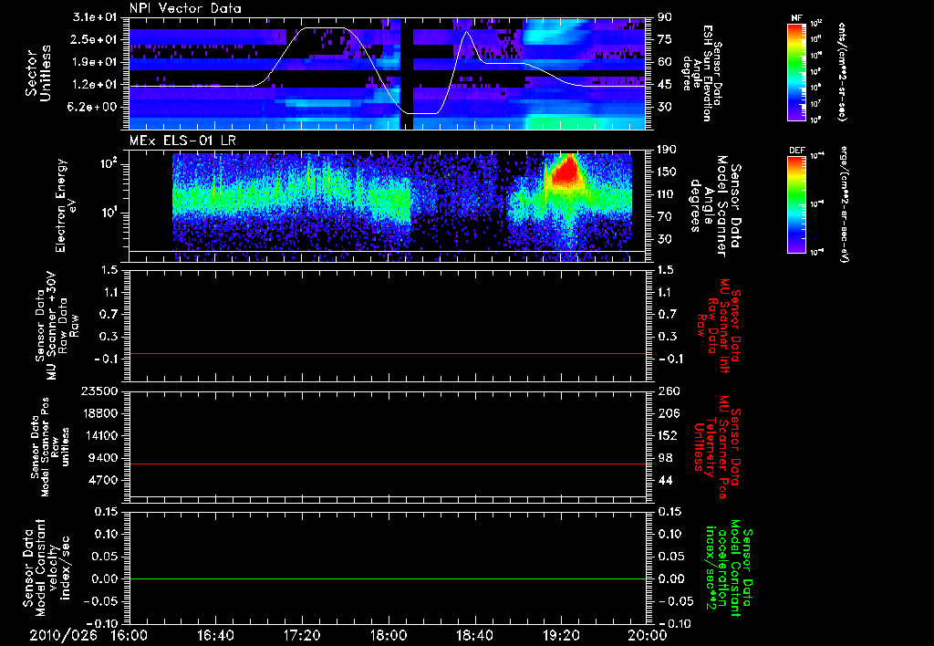This screenshot has height=646, width=934.
Task: Click the "NF" label above the color bar
Action: (796, 18)
